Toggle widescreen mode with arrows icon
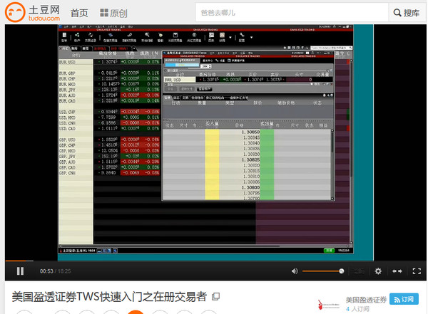The width and height of the screenshot is (428, 314). point(397,271)
